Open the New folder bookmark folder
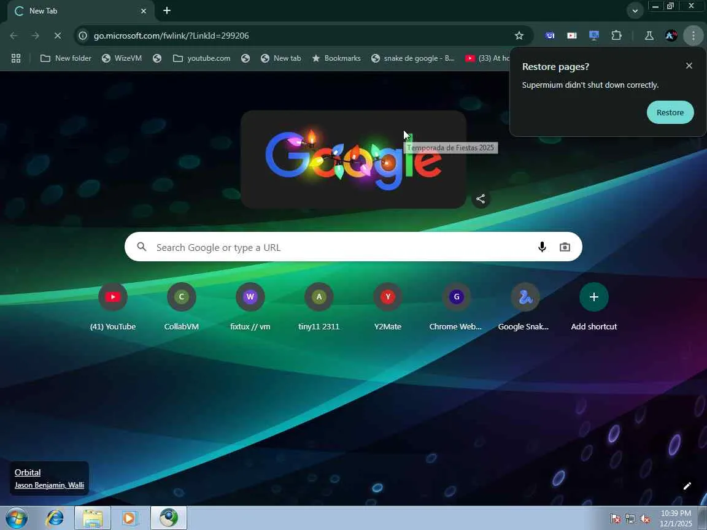Viewport: 707px width, 530px height. point(66,58)
